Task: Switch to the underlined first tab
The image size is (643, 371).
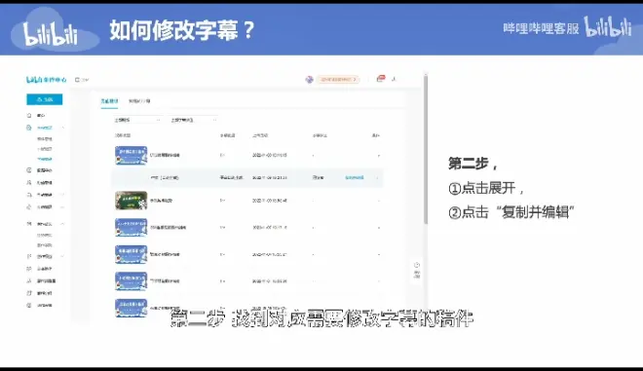Action: pos(109,101)
